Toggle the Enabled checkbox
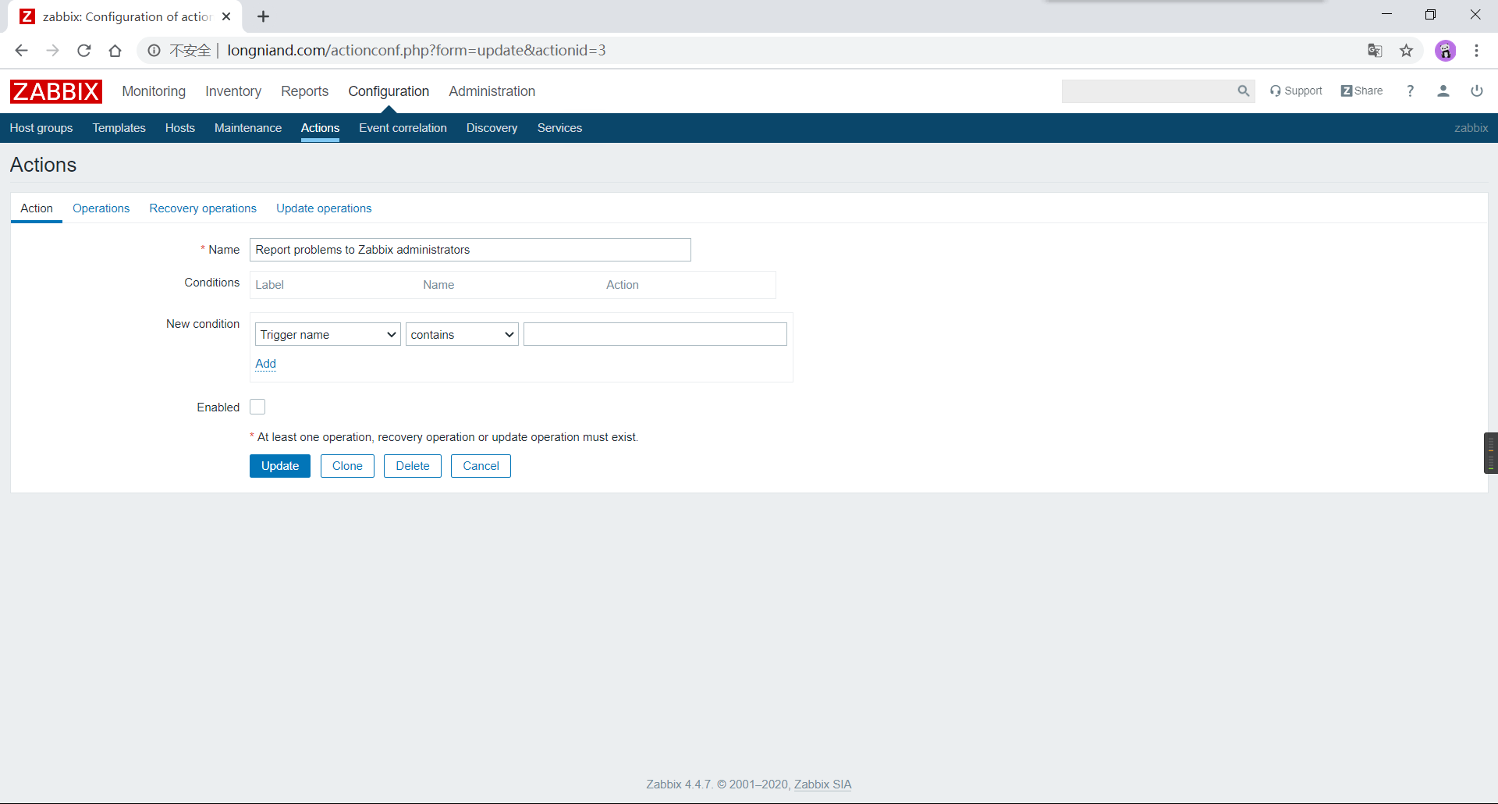 [x=257, y=407]
